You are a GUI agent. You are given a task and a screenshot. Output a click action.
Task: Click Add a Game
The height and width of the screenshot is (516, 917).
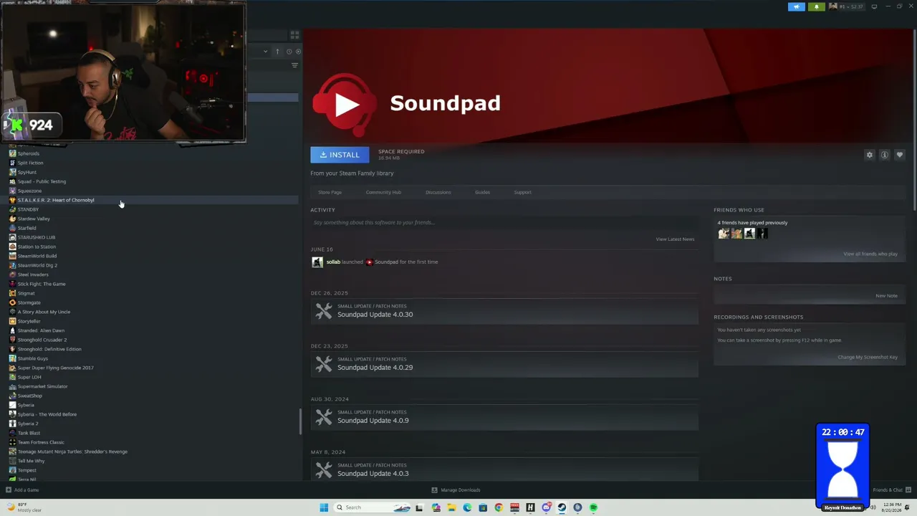(22, 490)
